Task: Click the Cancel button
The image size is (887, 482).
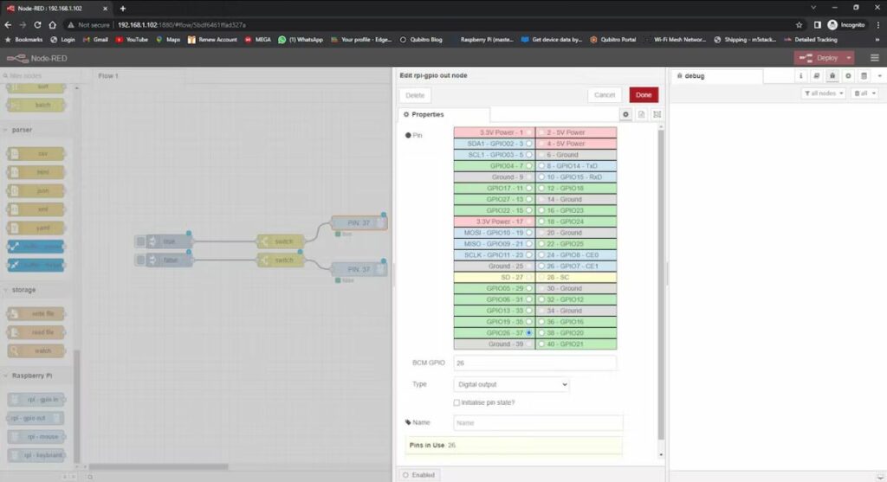Action: tap(605, 95)
